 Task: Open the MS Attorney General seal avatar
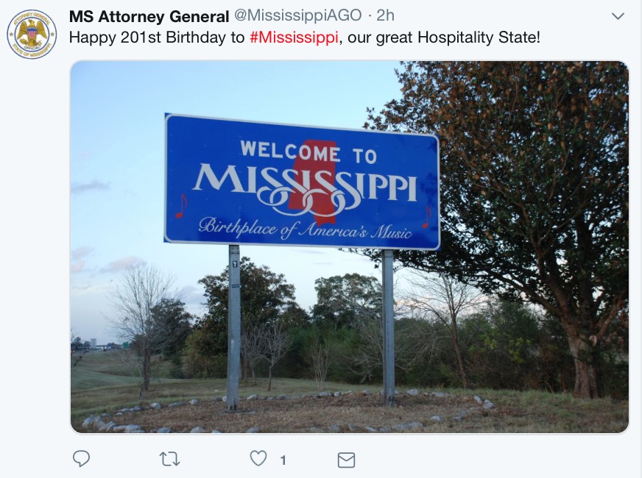32,35
